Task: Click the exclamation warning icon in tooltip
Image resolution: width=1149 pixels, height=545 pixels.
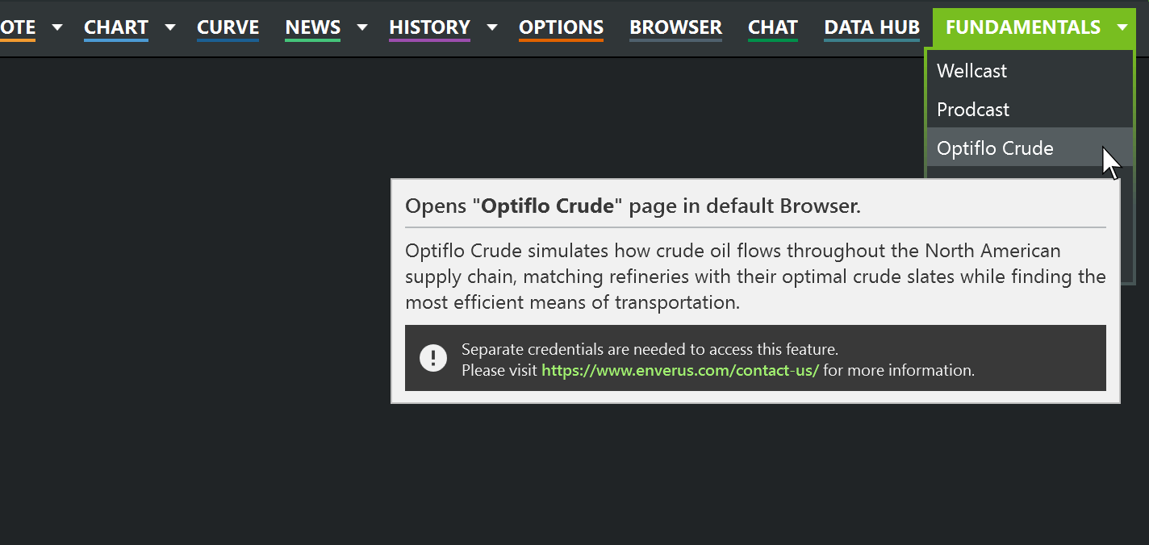Action: (433, 358)
